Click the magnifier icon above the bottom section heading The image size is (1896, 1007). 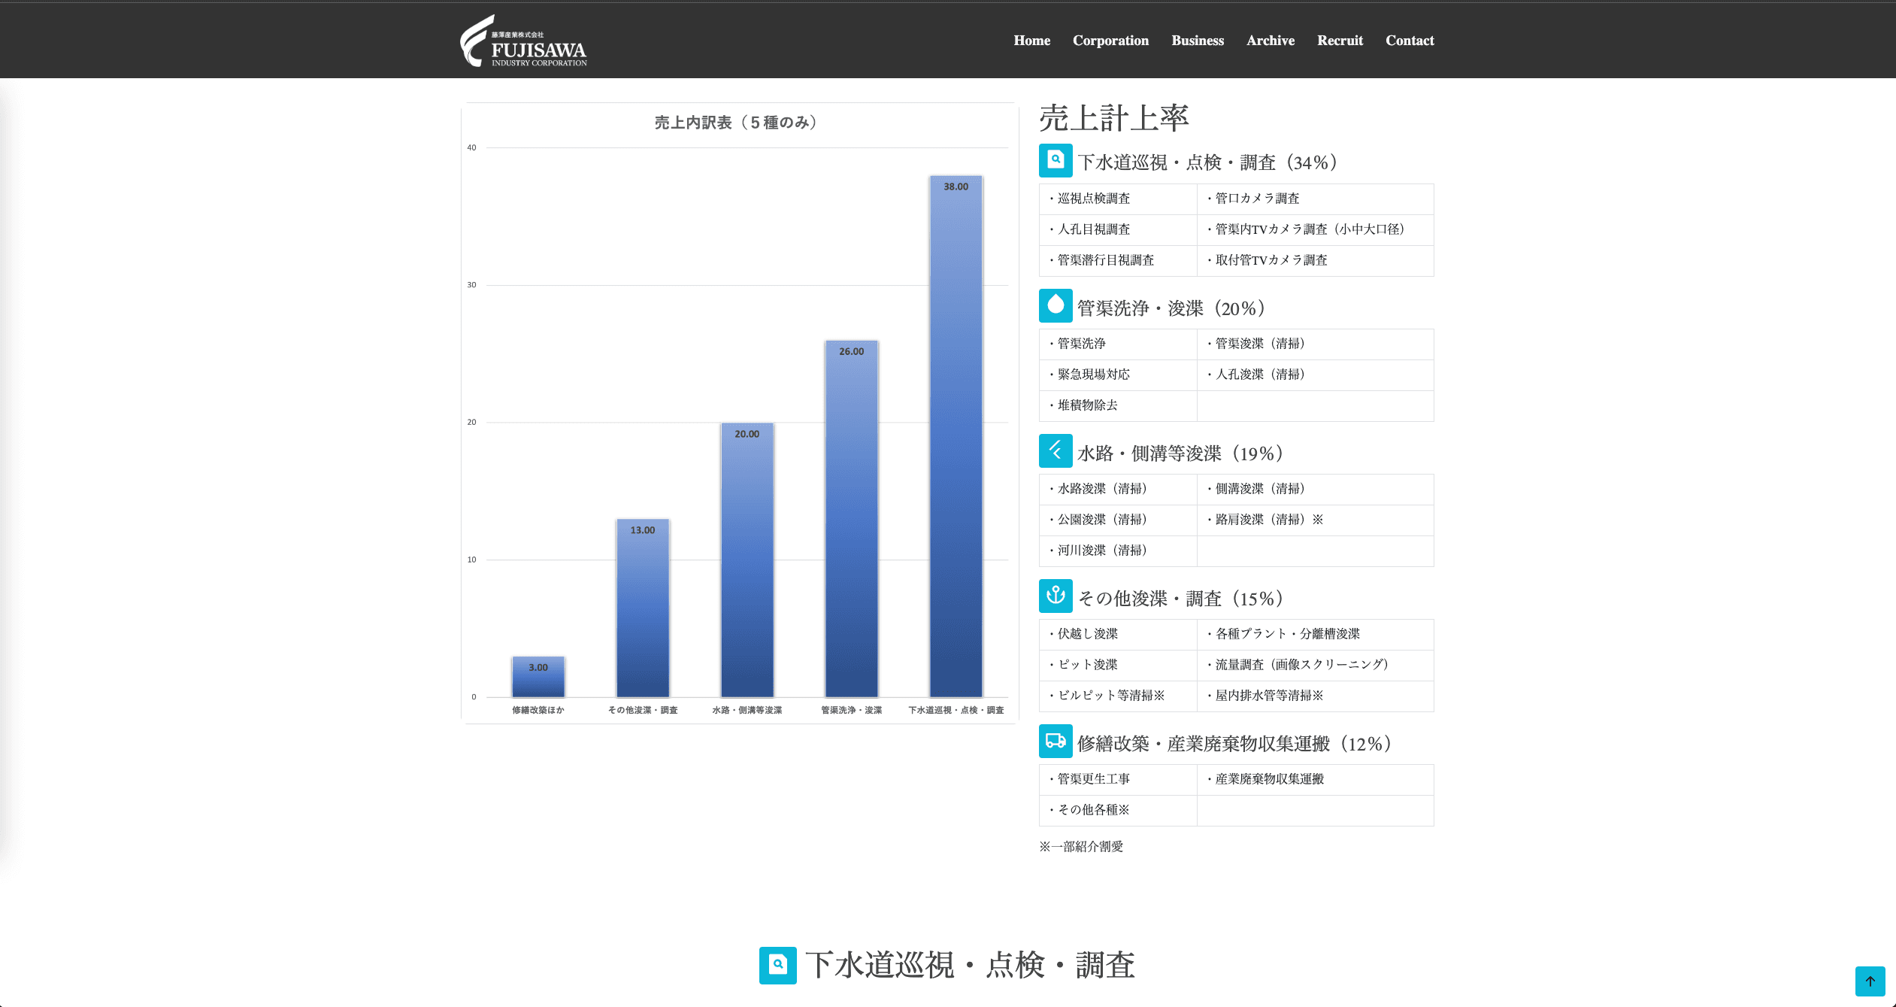coord(778,964)
